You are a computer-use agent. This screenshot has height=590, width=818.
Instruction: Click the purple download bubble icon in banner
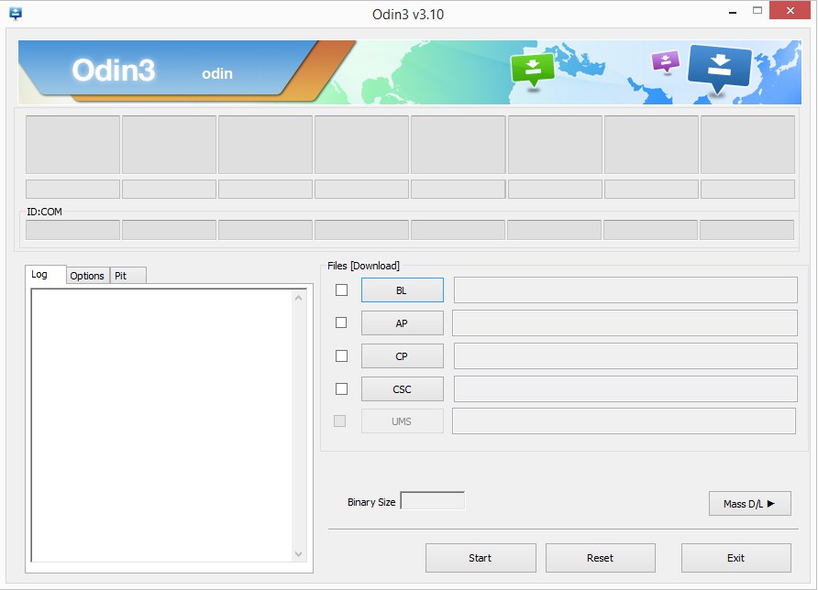point(666,62)
